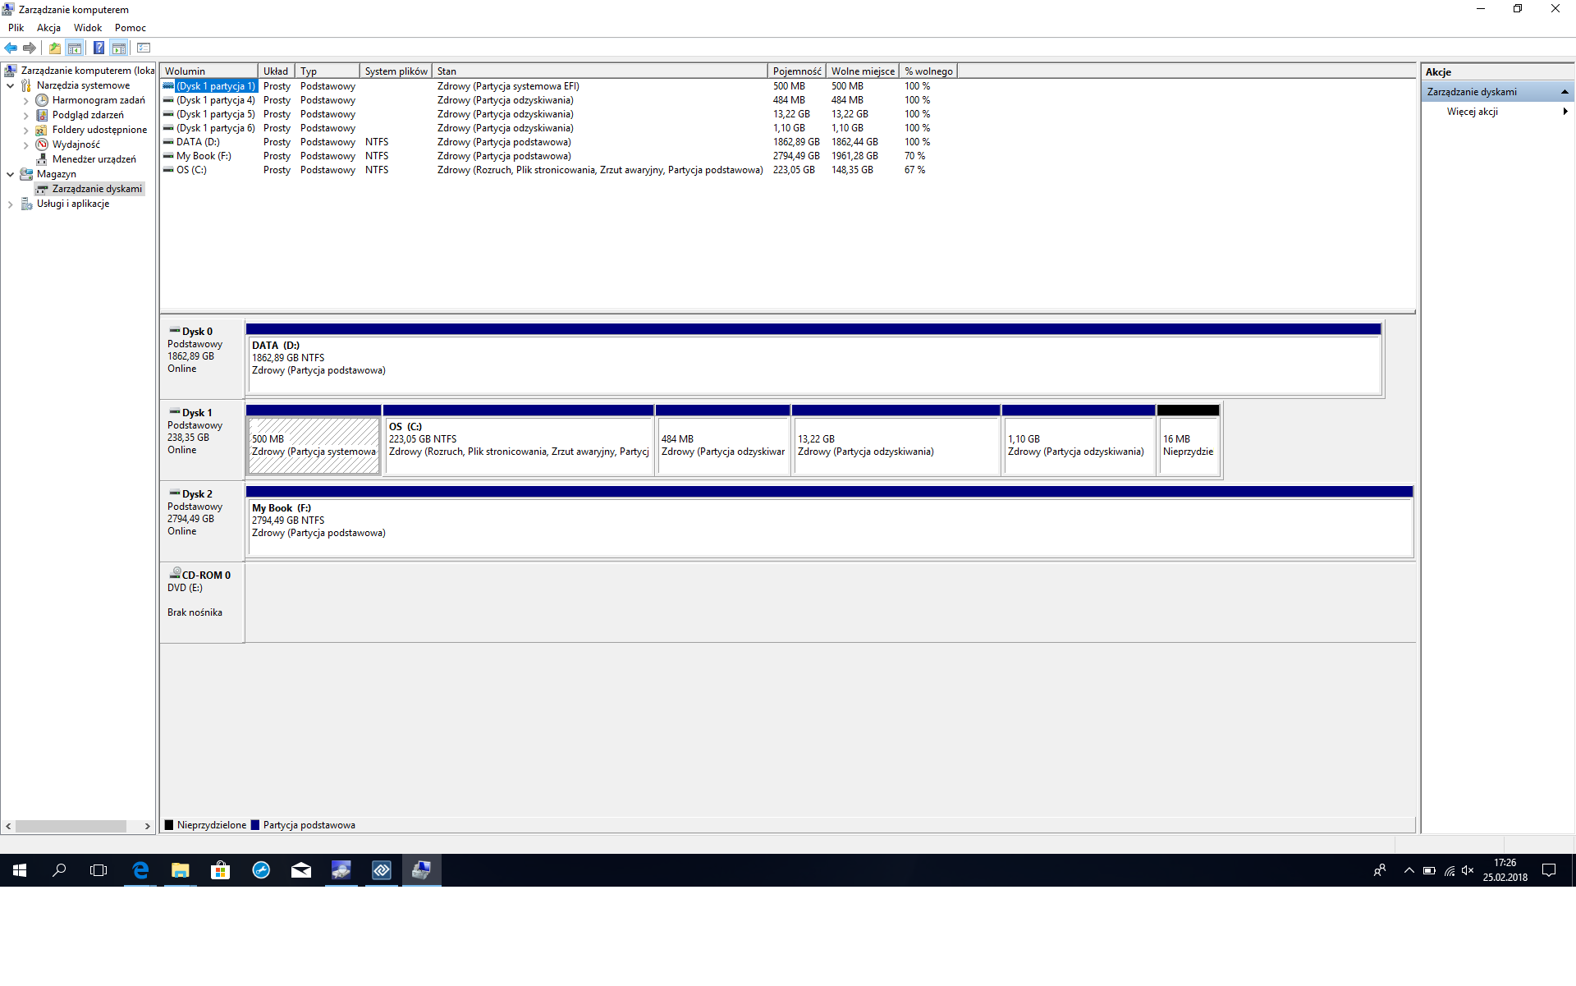Select the Foldery udostępnione icon

(42, 130)
